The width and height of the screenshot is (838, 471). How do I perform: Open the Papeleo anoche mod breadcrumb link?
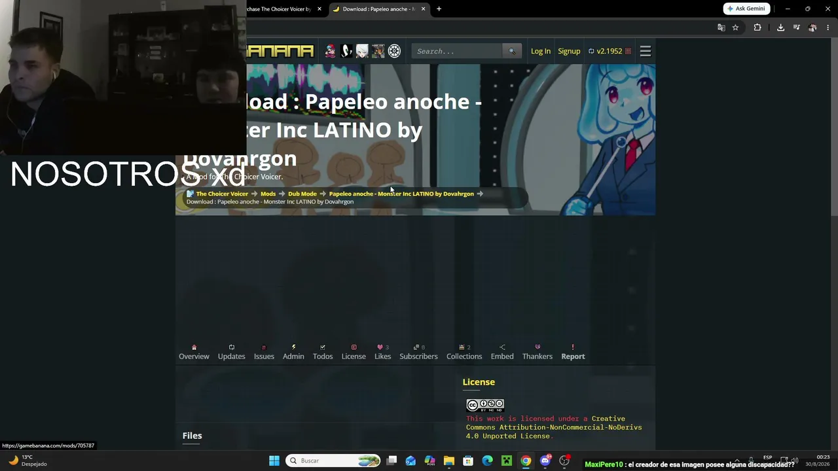click(401, 194)
